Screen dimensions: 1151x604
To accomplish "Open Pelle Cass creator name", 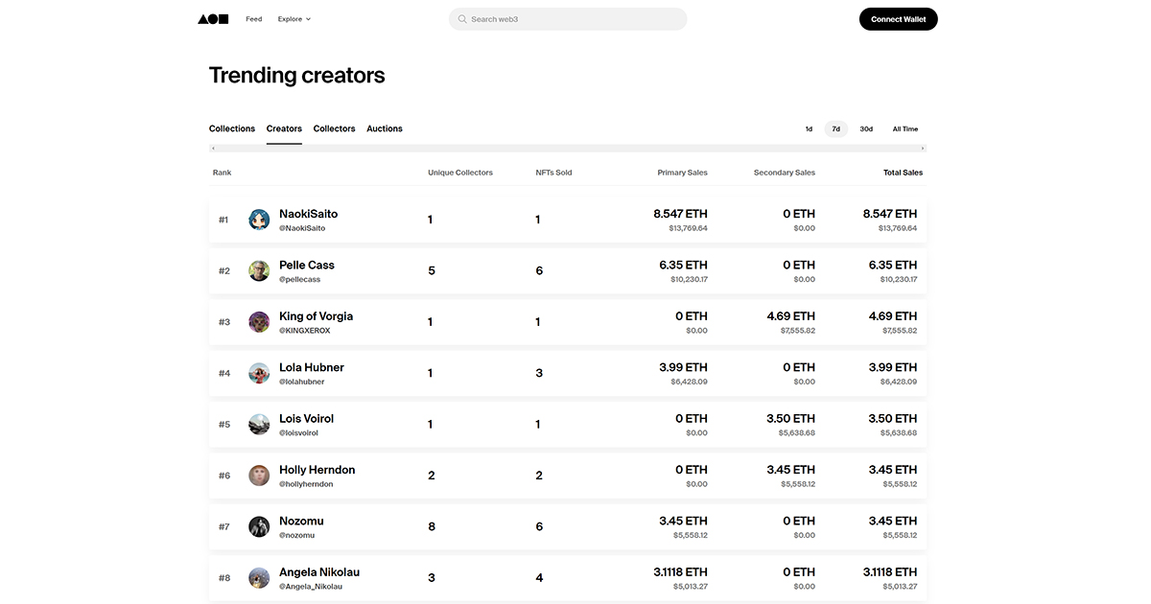I will click(307, 265).
